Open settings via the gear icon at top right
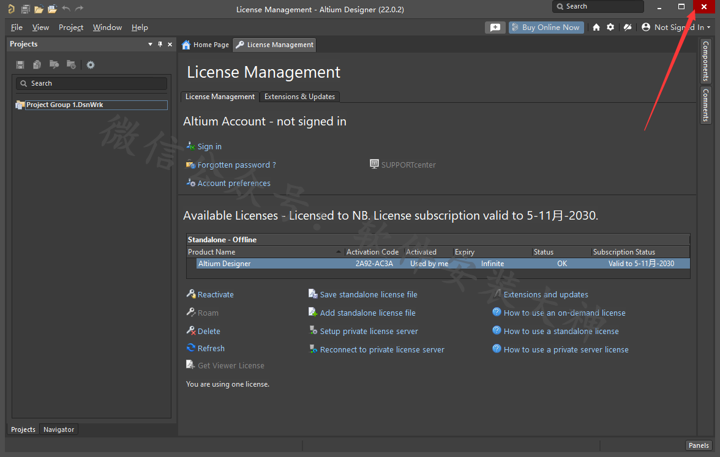720x457 pixels. point(610,27)
